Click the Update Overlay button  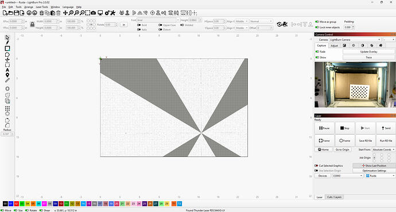pos(368,52)
